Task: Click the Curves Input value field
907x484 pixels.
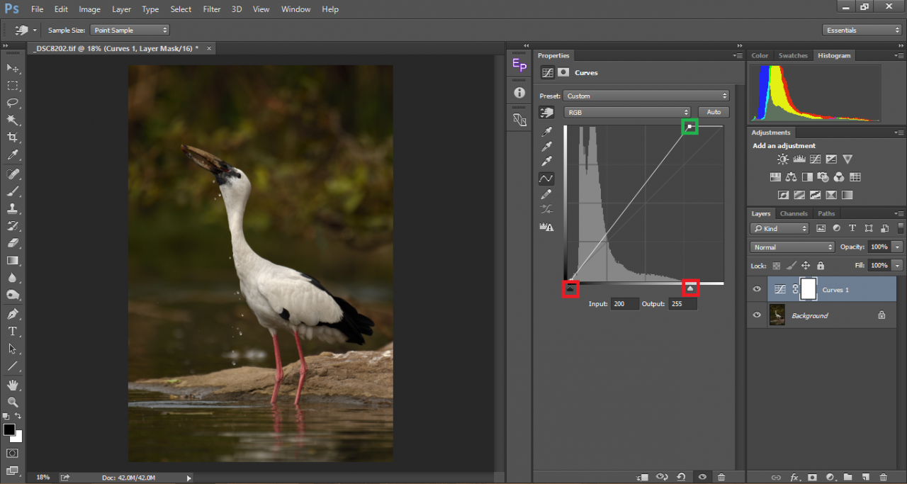Action: (x=624, y=303)
